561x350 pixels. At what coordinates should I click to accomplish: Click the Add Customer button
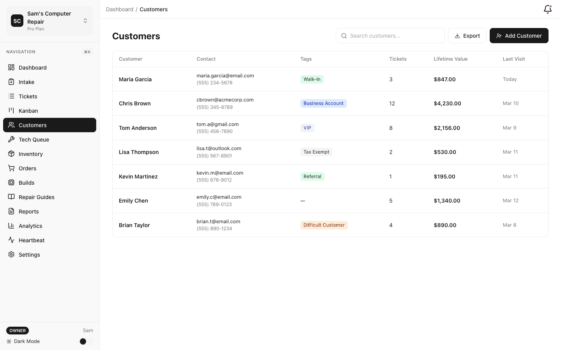coord(519,35)
